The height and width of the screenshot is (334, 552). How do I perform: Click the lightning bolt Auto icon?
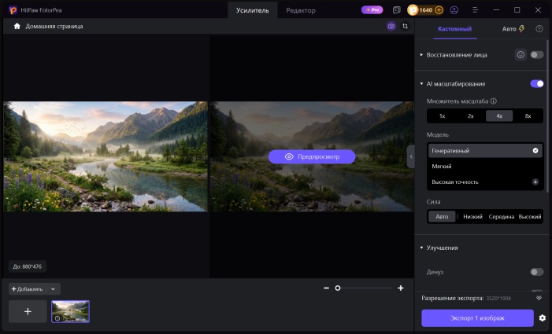[x=522, y=29]
